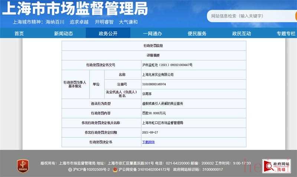Click the decision number 沪市监虹处 (2021) 092021000667号
Viewport: 297px width, 177px height.
(167, 65)
